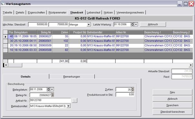
Task: Show the Verwendungsnachweis tab
Action: (x=130, y=13)
